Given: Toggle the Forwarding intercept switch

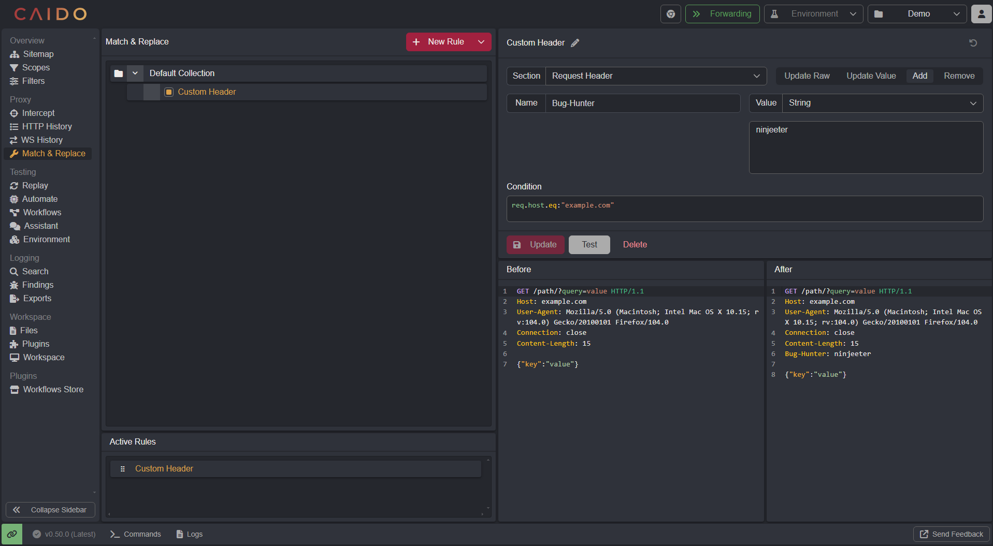Looking at the screenshot, I should click(x=723, y=14).
